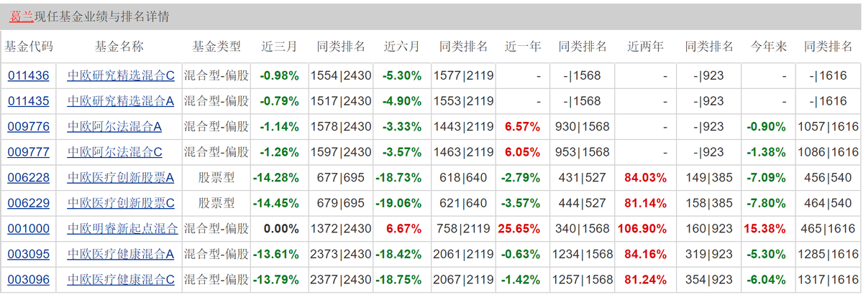Select the -5.30% six-month return cell
863x297 pixels.
pos(402,76)
